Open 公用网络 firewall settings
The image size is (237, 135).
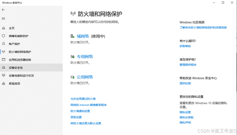point(85,77)
